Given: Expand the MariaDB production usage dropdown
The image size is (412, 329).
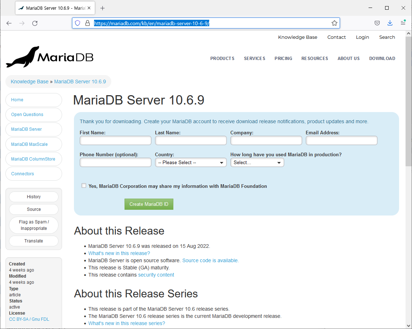Looking at the screenshot, I should click(257, 163).
